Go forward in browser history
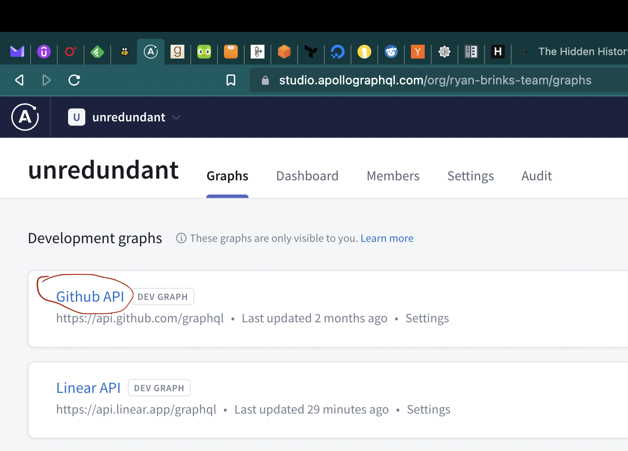Screen dimensions: 628x451 click(47, 80)
